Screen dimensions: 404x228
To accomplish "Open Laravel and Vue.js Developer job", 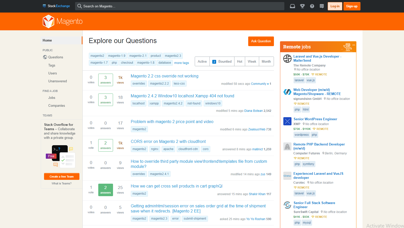I will pos(317,59).
